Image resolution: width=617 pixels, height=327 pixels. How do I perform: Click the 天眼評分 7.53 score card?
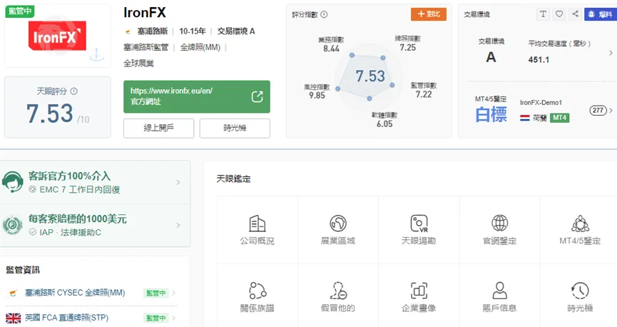[58, 107]
